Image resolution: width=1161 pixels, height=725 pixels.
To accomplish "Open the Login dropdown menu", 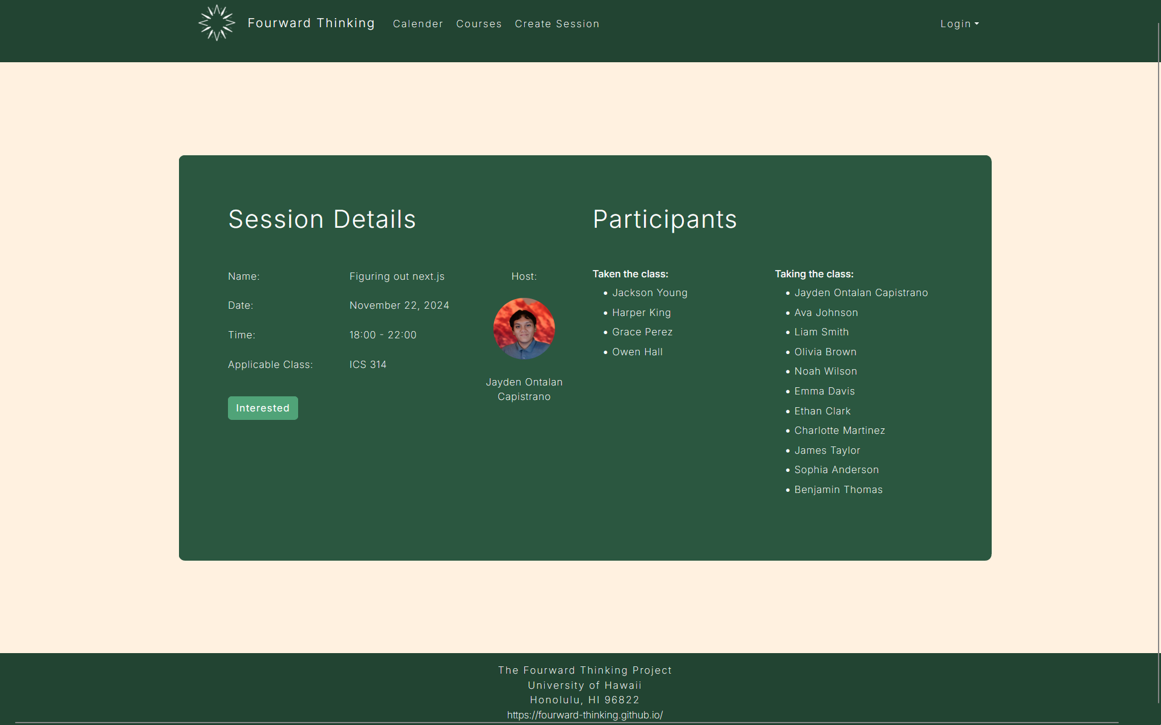I will point(959,24).
